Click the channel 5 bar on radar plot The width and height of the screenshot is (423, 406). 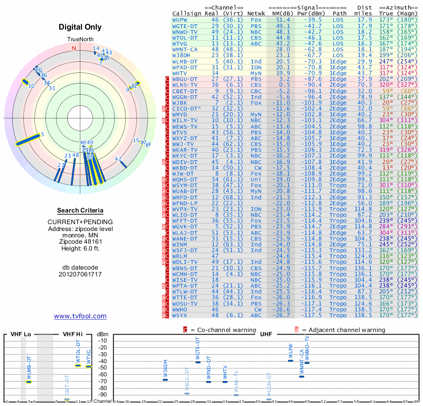[28, 140]
